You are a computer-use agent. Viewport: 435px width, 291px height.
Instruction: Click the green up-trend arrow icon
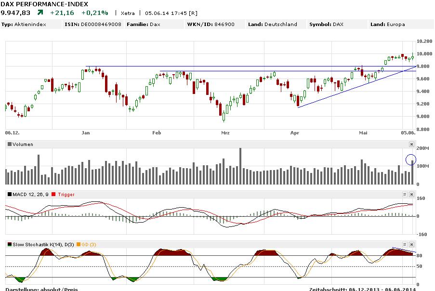(40, 13)
